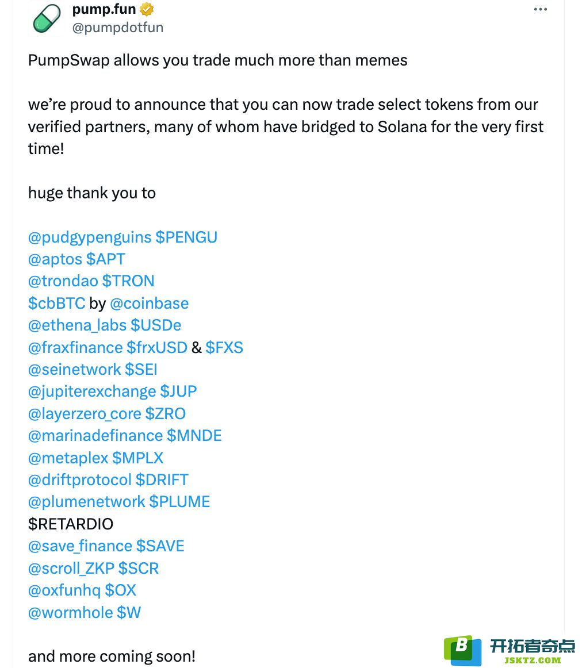Click the $cbBTC cashtag

click(57, 304)
